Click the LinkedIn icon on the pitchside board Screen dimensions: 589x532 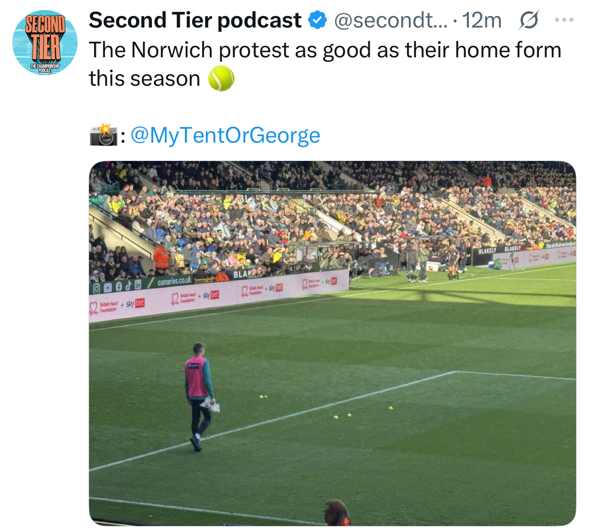coord(138,284)
